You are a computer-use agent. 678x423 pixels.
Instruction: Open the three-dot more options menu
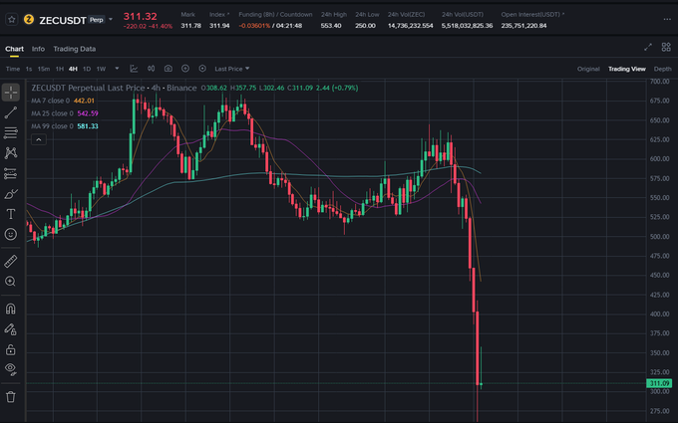click(667, 20)
